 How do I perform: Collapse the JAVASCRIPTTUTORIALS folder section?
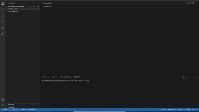16,6
